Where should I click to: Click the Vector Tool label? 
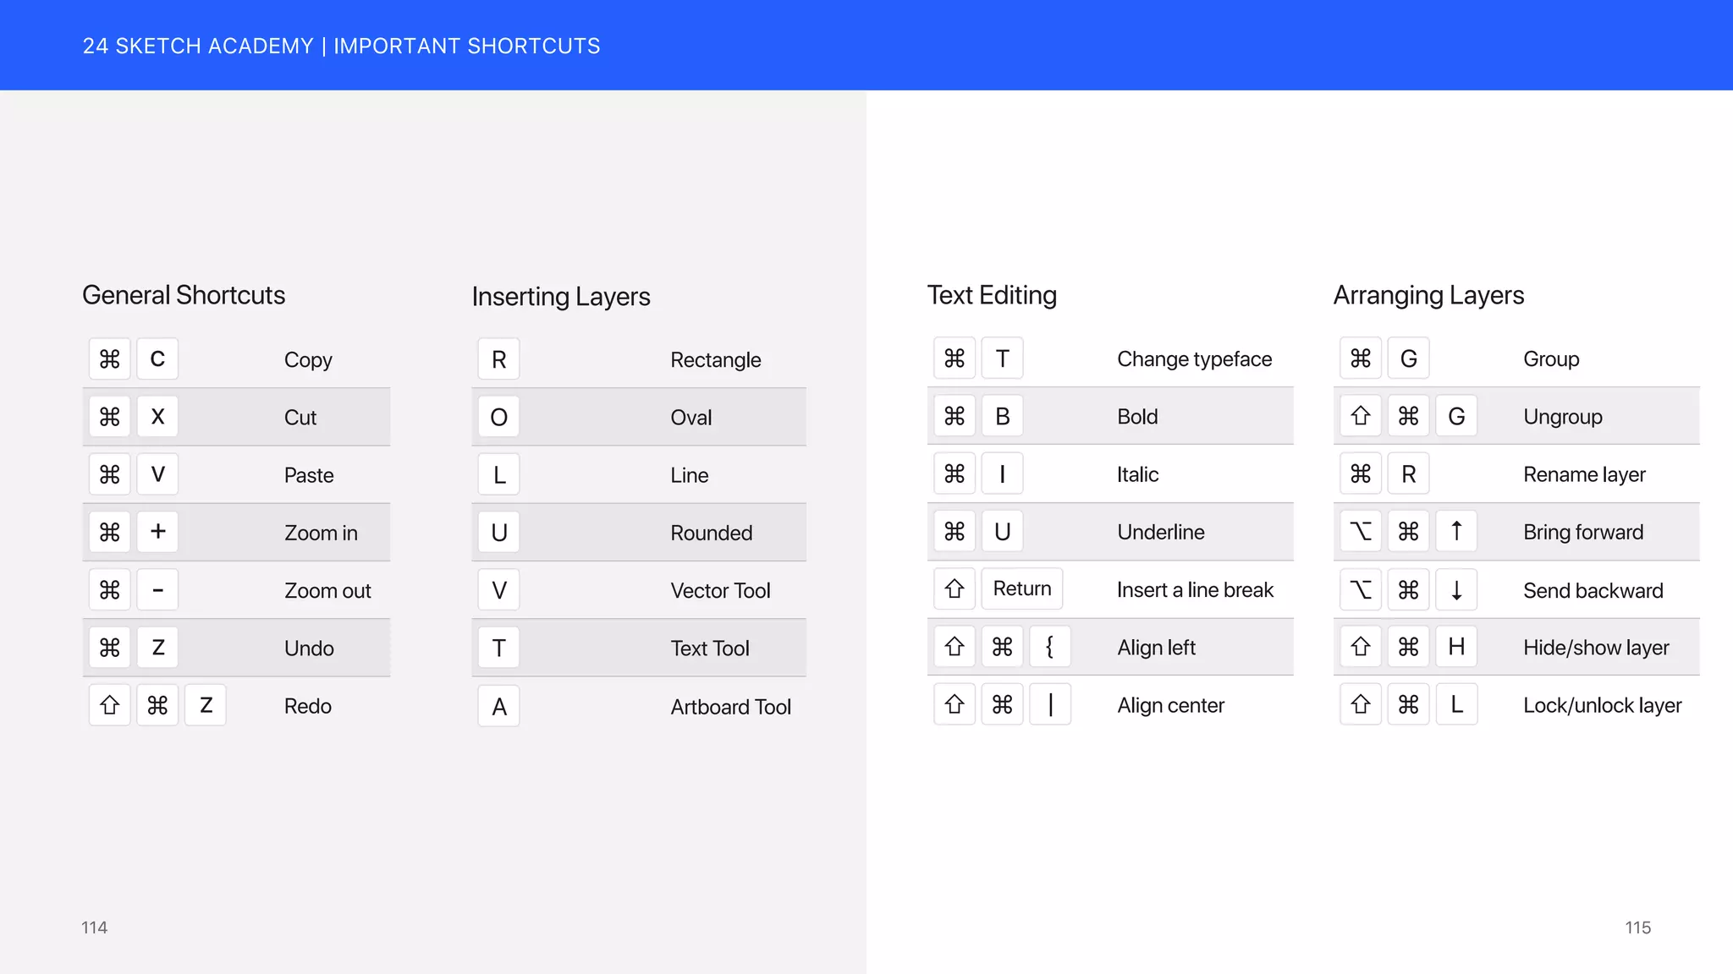click(720, 590)
